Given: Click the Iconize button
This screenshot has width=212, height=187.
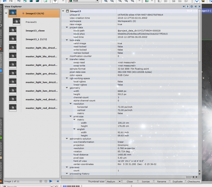Looking at the screenshot, I should tap(146, 181).
